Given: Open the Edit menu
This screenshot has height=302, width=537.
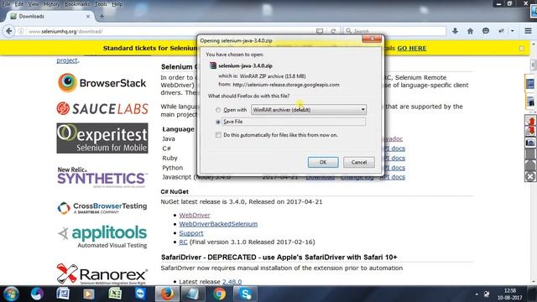Looking at the screenshot, I should [x=18, y=4].
